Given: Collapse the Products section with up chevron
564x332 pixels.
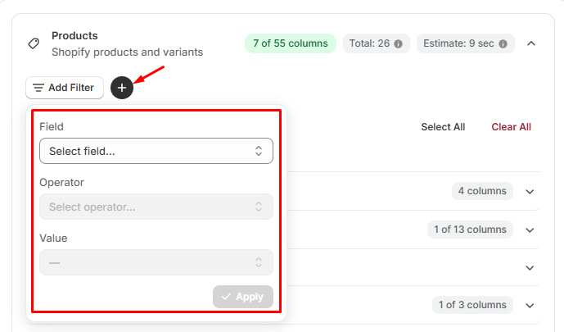Looking at the screenshot, I should click(x=531, y=43).
